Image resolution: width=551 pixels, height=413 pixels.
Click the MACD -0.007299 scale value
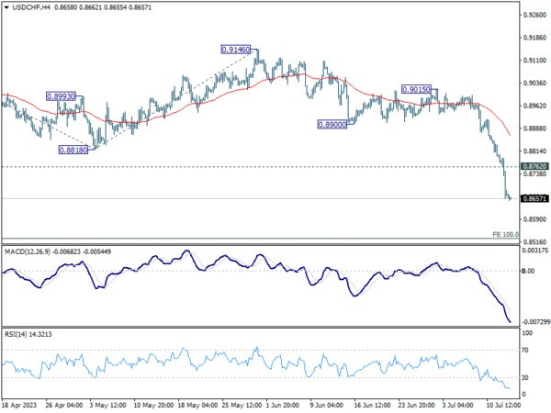coord(535,322)
